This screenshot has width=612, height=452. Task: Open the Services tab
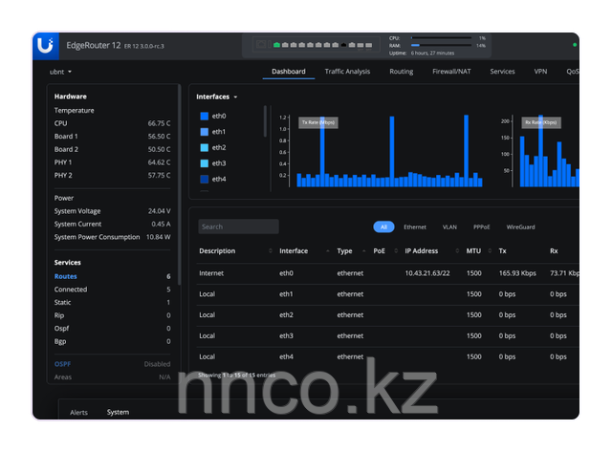click(502, 72)
